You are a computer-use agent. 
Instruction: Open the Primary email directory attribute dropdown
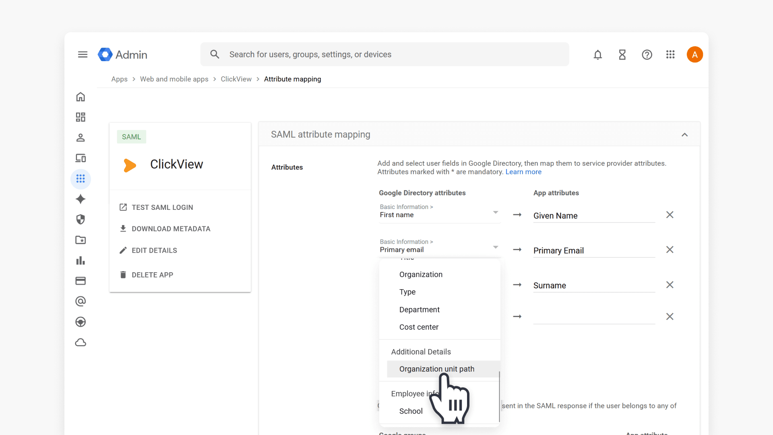pos(440,247)
